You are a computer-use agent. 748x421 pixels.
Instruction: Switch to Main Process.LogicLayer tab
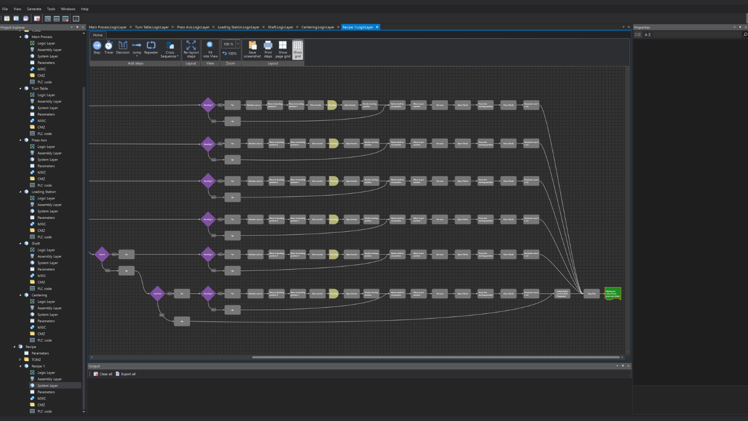point(108,27)
